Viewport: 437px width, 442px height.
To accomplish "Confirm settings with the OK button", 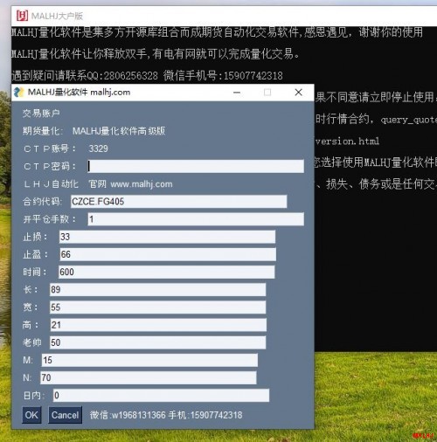I will click(x=31, y=415).
